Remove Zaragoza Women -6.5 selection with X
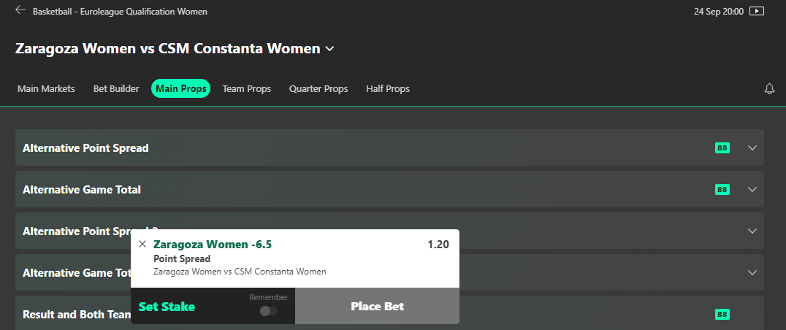This screenshot has width=786, height=330. 142,245
